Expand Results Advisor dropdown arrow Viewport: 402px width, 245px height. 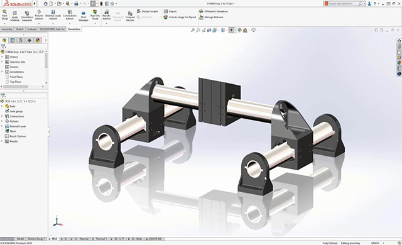point(106,24)
